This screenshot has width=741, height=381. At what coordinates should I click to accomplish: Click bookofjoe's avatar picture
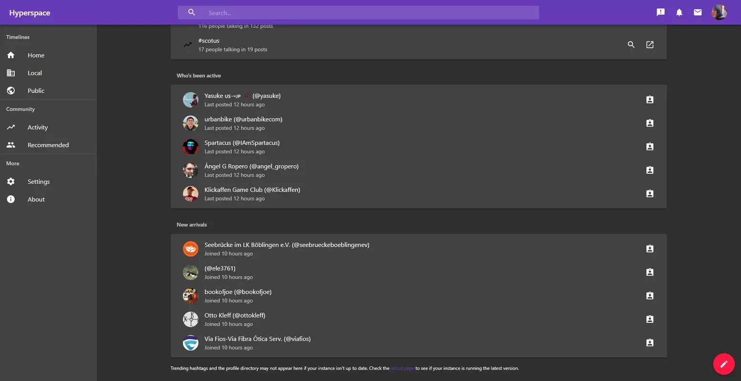click(190, 296)
